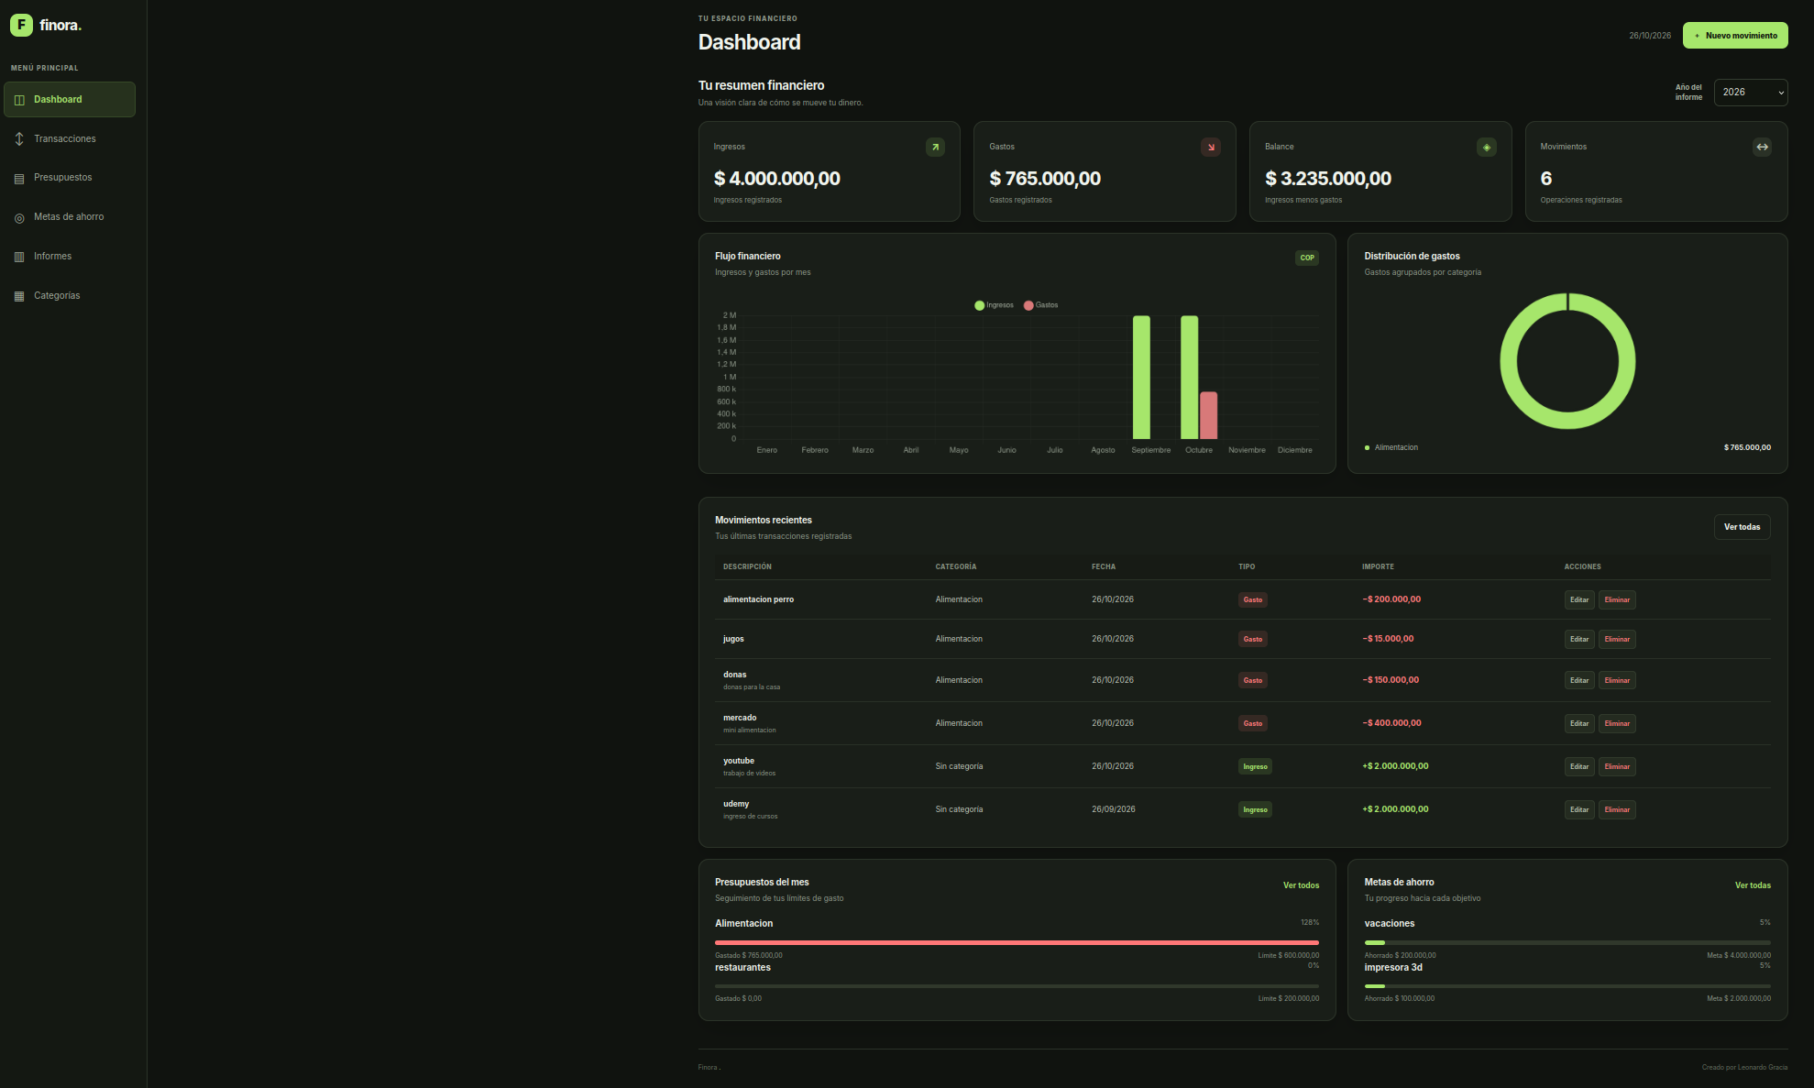Screen dimensions: 1814x1088
Task: Click the Ingresos up-arrow card icon
Action: coord(935,147)
